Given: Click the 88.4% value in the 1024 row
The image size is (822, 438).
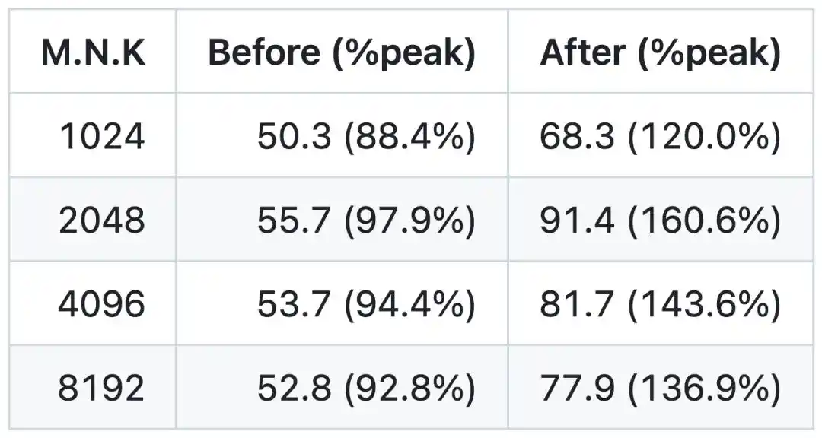Looking at the screenshot, I should 410,136.
